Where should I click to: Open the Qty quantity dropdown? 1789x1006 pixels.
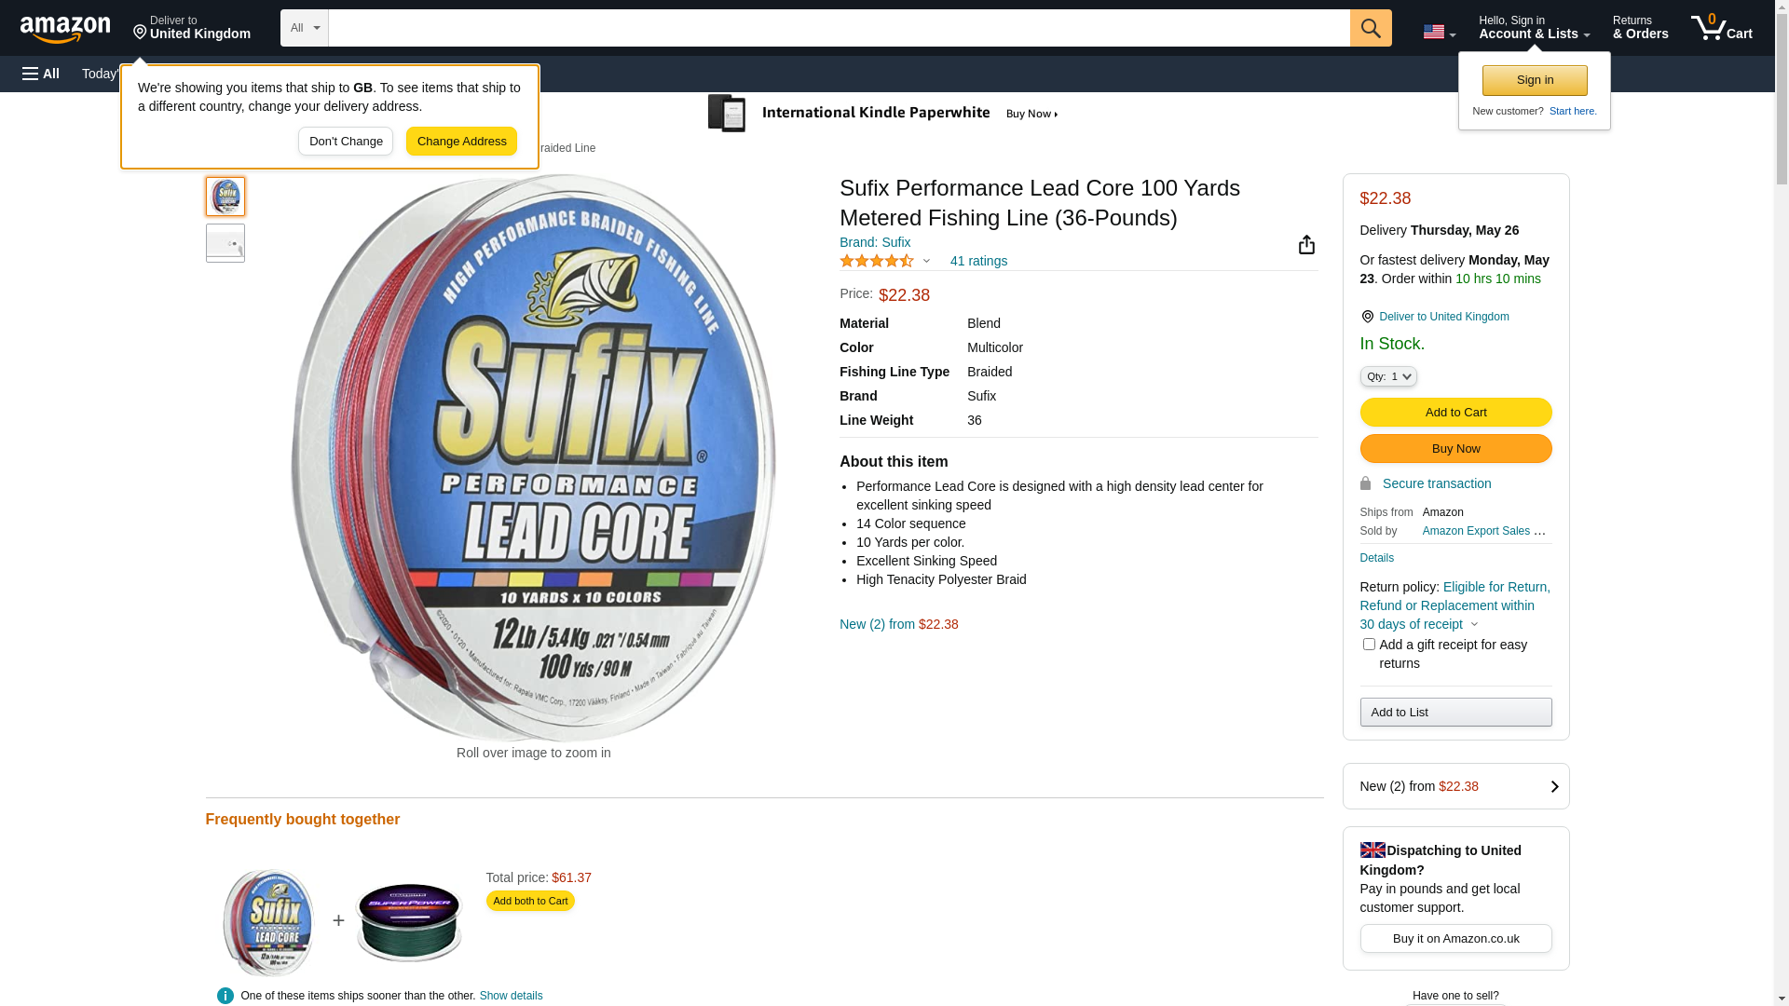point(1388,376)
